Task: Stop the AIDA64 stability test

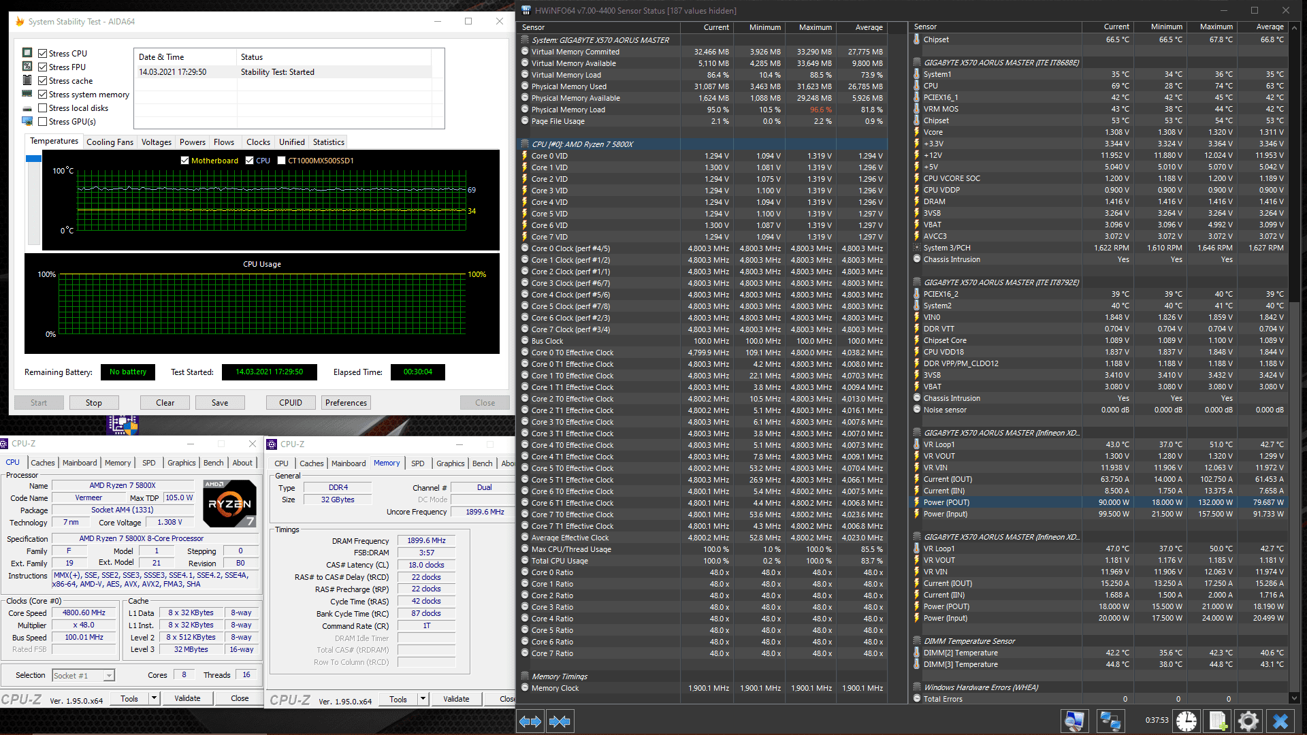Action: 94,403
